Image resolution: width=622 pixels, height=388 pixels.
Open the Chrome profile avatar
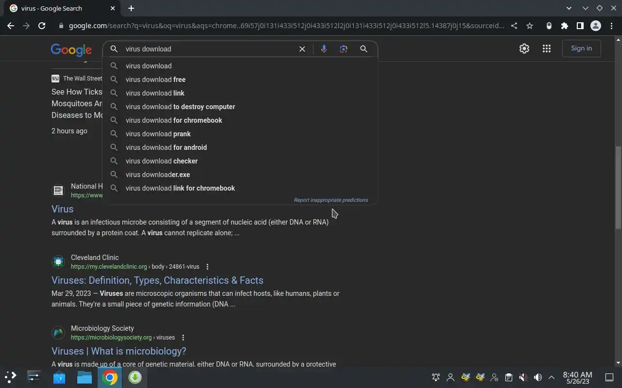(x=595, y=26)
